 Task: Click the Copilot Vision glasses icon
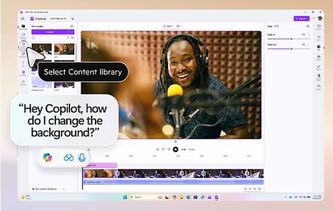coord(69,158)
